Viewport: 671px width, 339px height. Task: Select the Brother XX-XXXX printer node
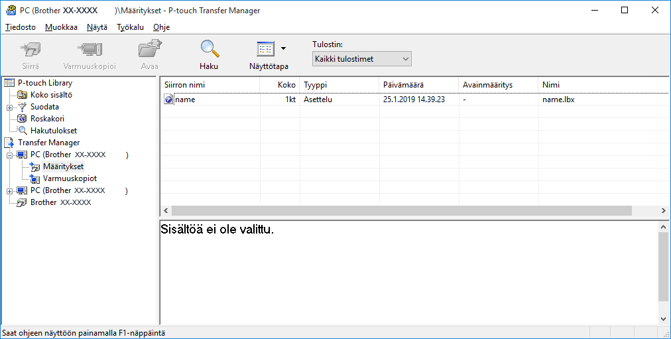pos(61,202)
